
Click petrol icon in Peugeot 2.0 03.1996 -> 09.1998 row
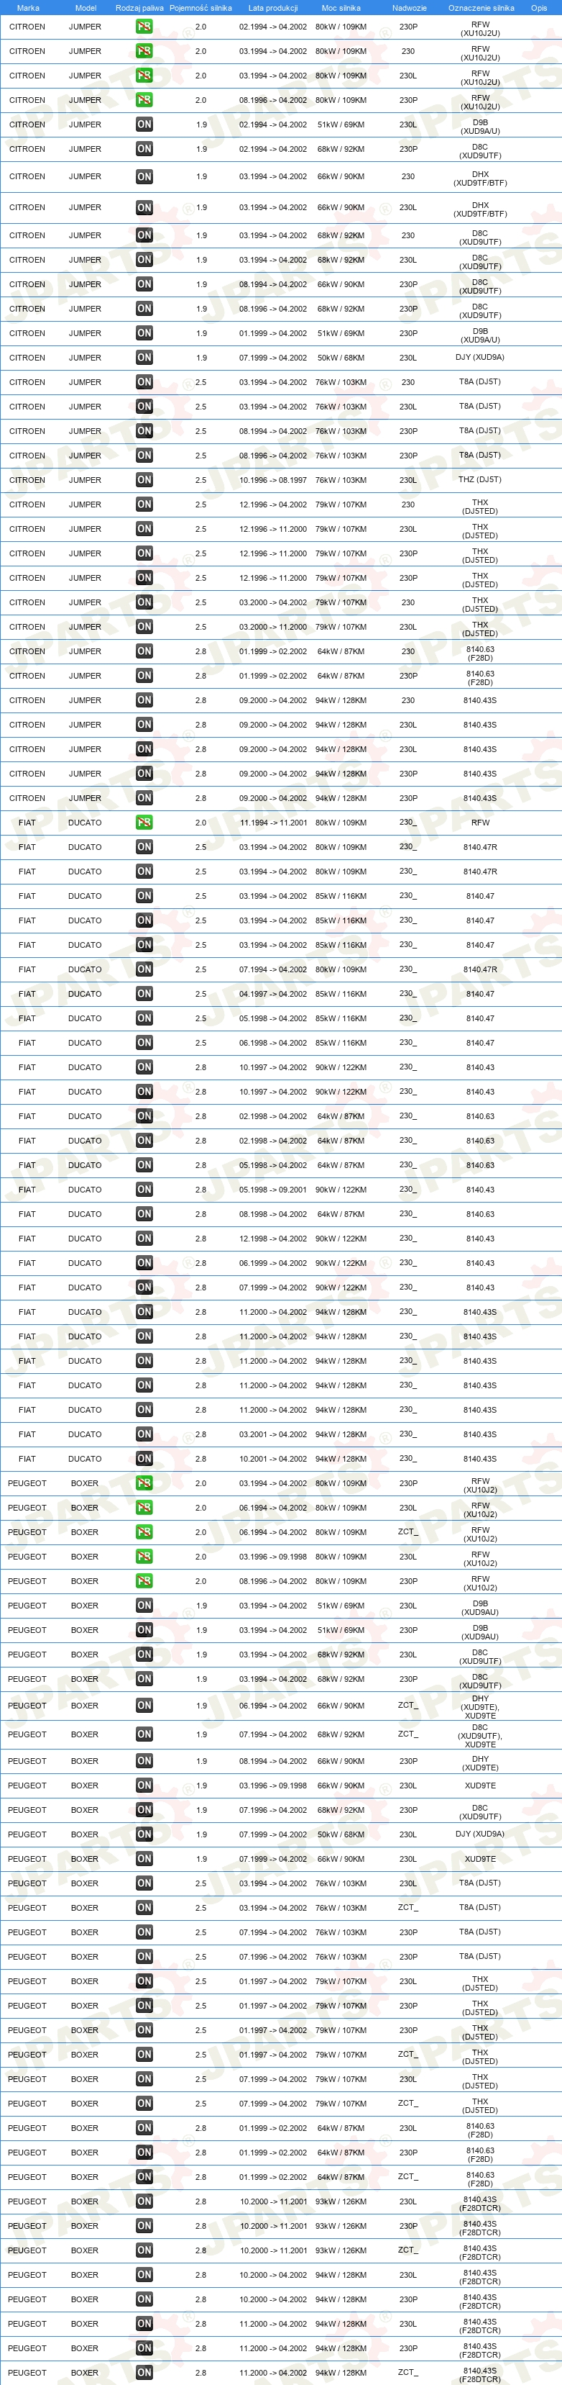144,1557
